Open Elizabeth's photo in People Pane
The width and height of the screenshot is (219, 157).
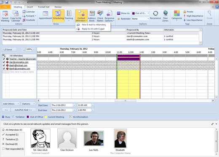coord(120,138)
